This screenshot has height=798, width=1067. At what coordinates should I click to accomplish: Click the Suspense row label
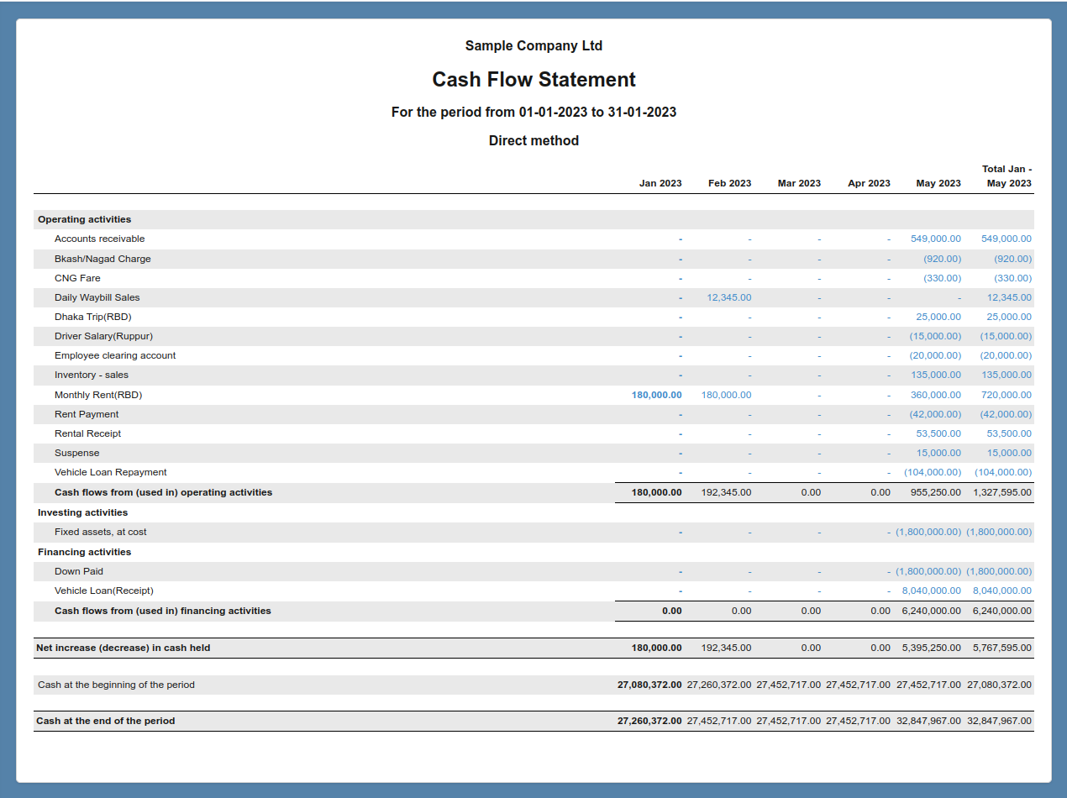[78, 453]
